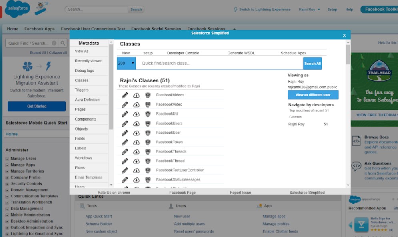Open Report Issue link

pos(240,193)
